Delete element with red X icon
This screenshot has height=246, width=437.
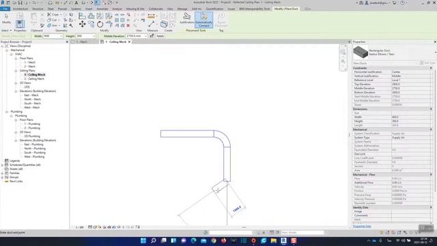pyautogui.click(x=128, y=25)
